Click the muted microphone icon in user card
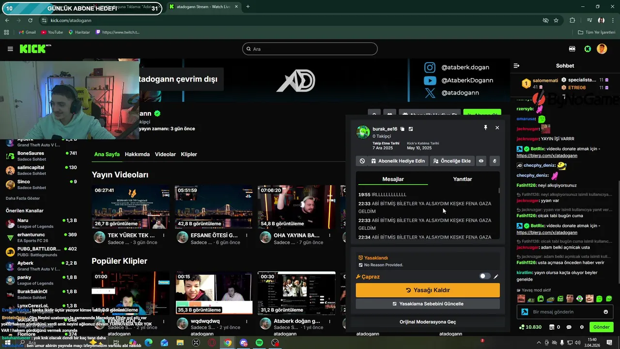The image size is (620, 349). [x=494, y=161]
